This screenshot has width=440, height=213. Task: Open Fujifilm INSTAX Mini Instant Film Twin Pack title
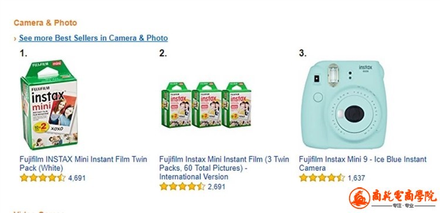coord(83,164)
